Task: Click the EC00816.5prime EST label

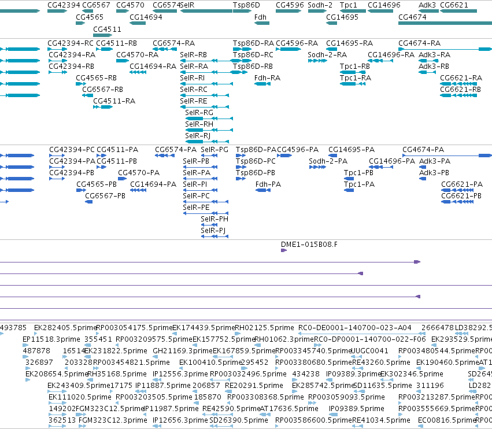Action: tap(446, 420)
